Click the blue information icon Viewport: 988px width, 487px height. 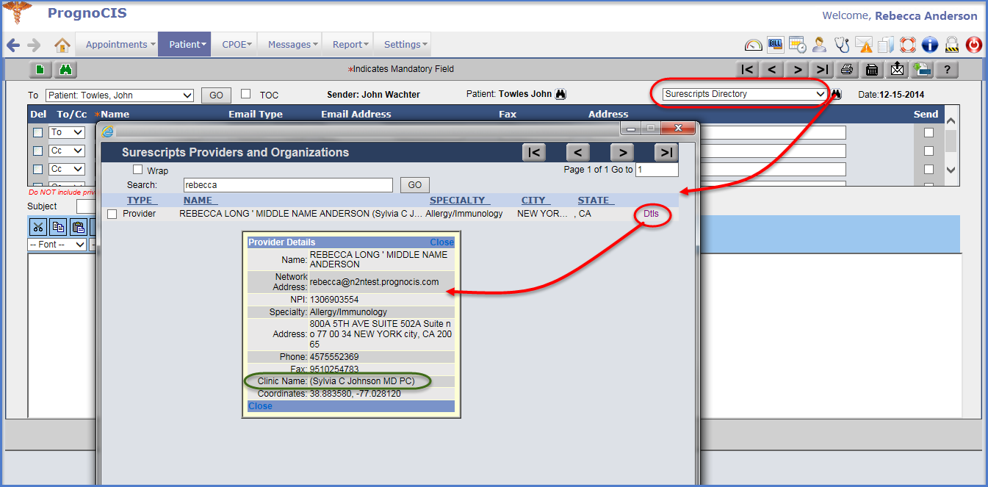click(930, 45)
